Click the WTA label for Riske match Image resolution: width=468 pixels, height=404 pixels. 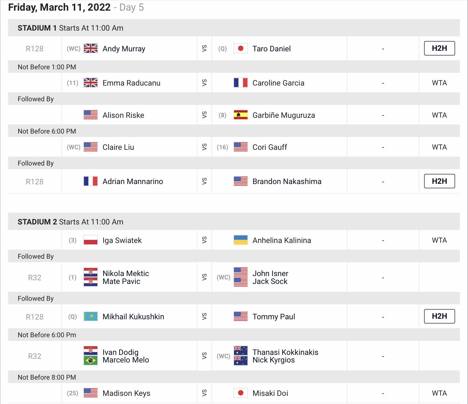439,115
